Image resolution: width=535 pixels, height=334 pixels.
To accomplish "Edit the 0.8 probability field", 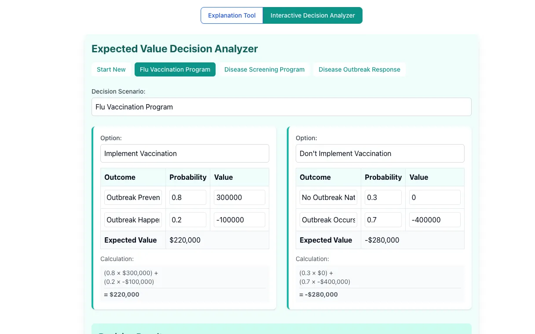I will [x=188, y=197].
